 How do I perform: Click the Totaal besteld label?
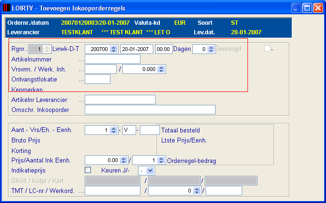180,131
